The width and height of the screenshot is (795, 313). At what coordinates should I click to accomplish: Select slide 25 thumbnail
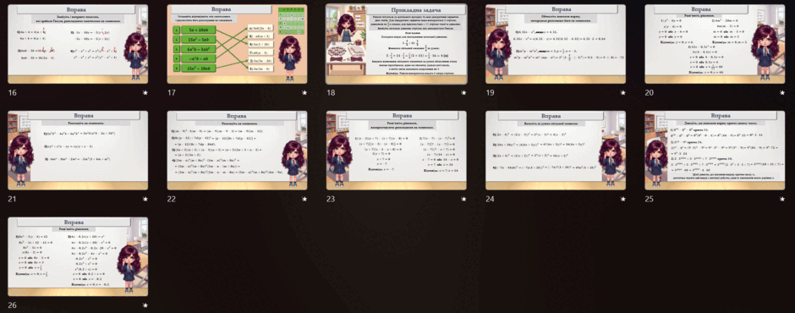coord(715,151)
